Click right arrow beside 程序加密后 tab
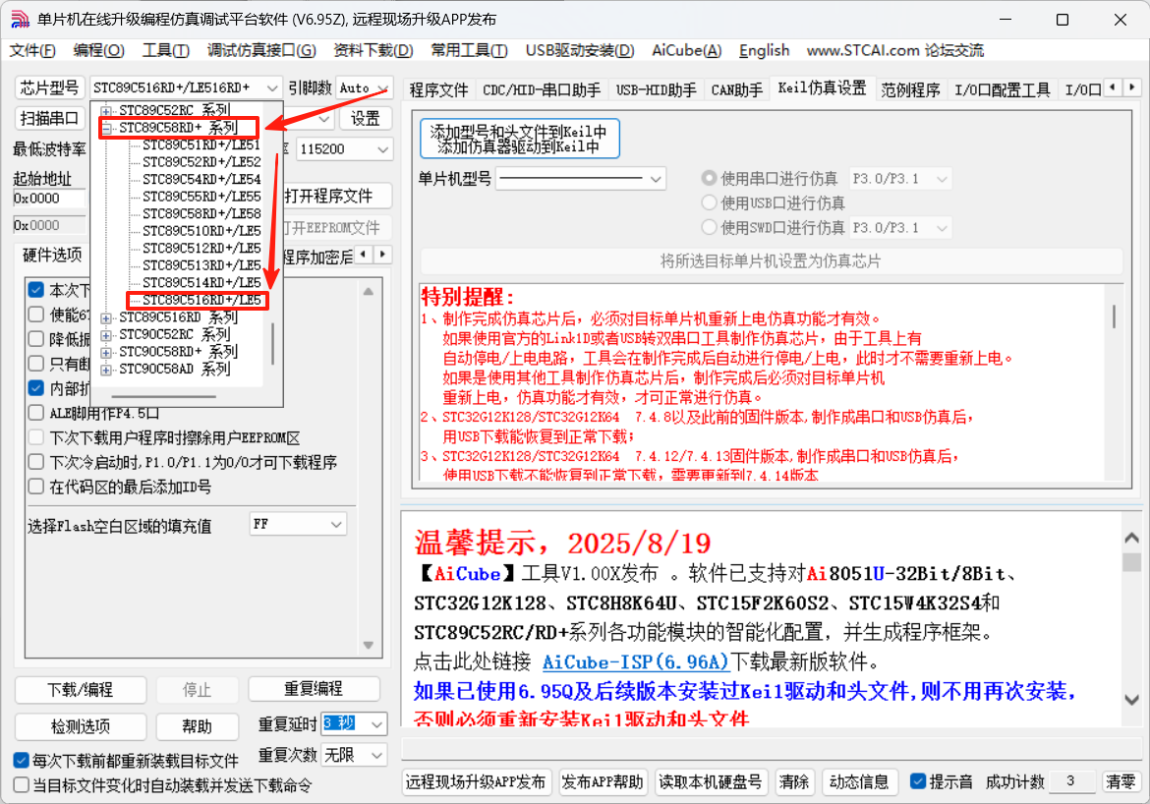Screen dimensions: 1150x804 383,255
